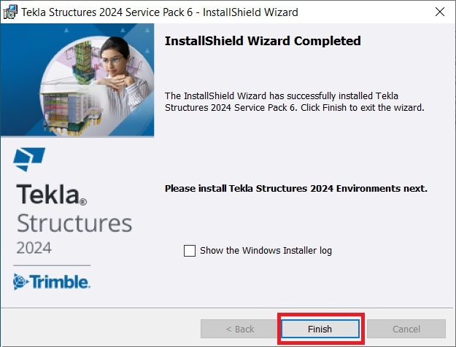
Task: Click the "Show the Windows Installer log" label
Action: click(x=266, y=251)
